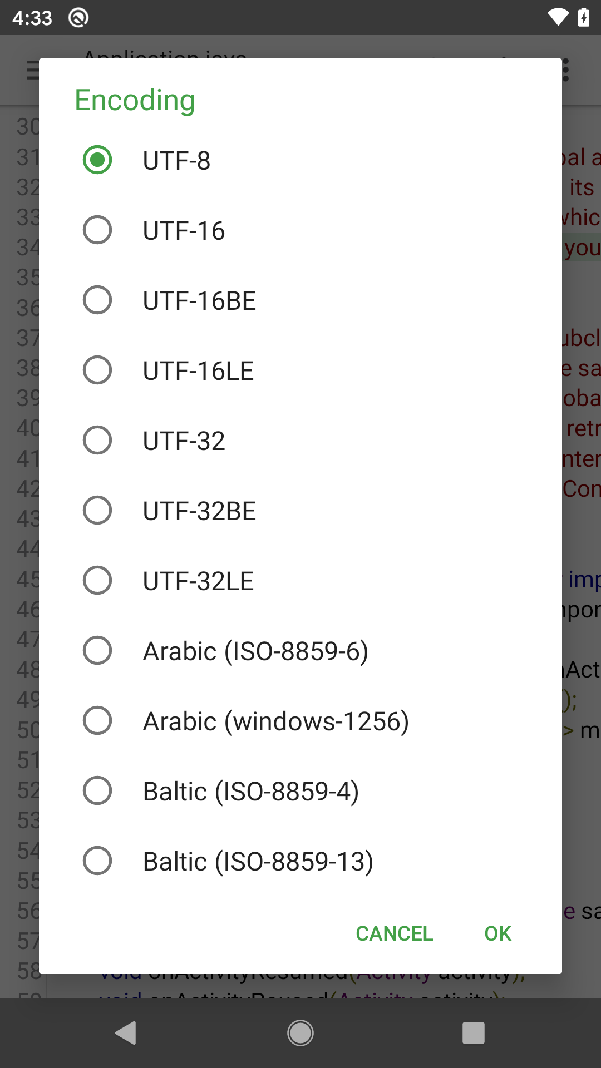Tap the three-dot overflow menu icon
This screenshot has height=1068, width=601.
(566, 71)
